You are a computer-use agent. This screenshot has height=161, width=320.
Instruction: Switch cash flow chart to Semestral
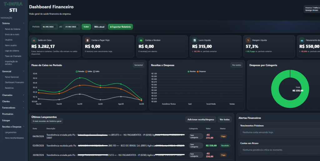coord(138,65)
